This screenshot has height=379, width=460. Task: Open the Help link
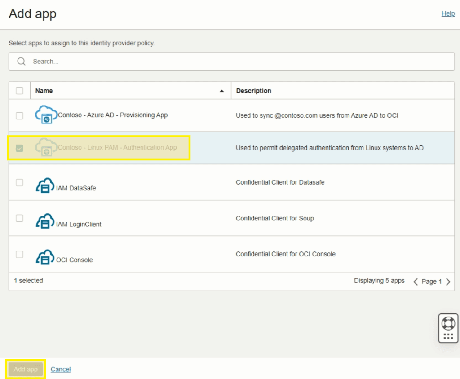point(448,13)
